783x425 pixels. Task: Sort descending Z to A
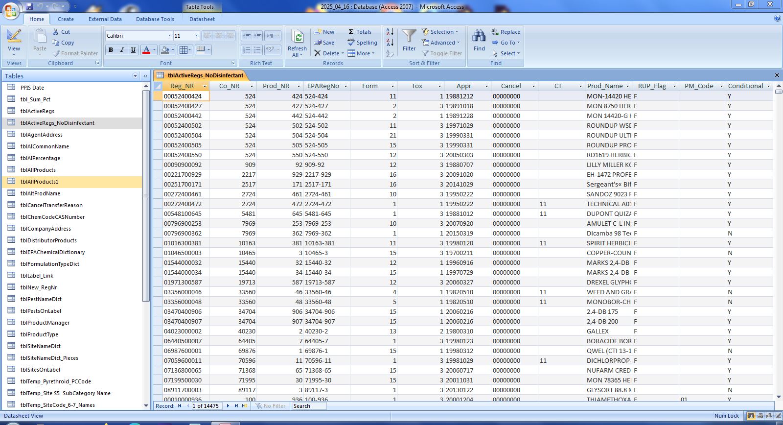click(390, 43)
